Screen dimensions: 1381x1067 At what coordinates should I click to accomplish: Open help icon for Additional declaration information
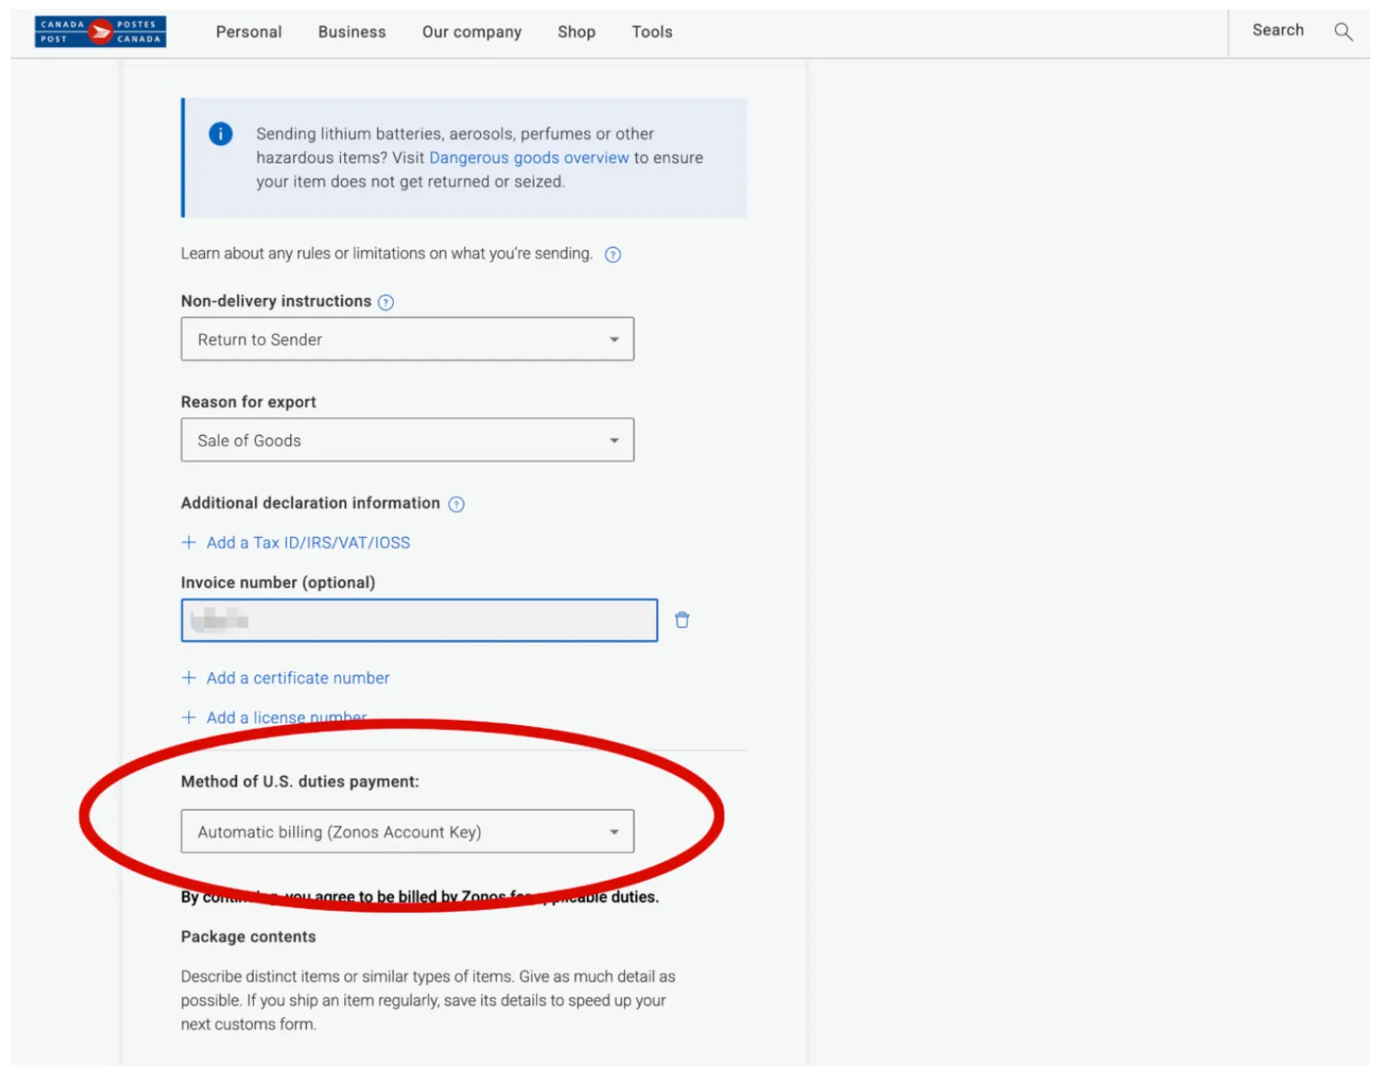456,504
